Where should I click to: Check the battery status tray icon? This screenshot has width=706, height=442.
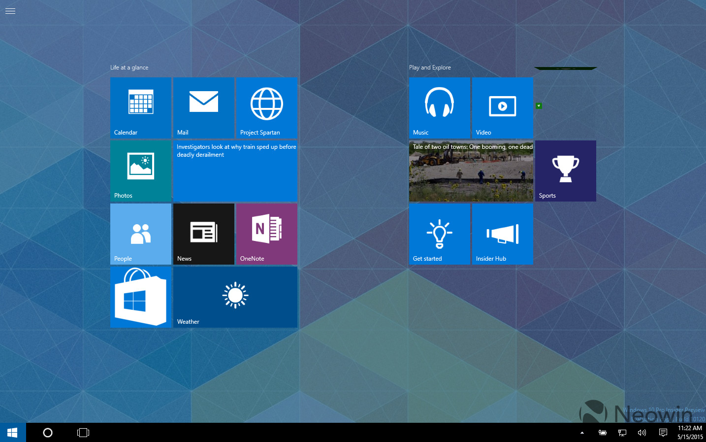click(602, 433)
